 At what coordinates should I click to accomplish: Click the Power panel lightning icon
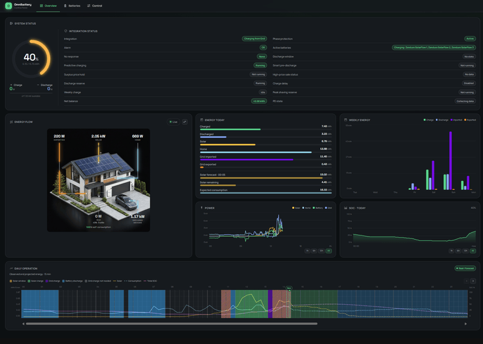tap(202, 208)
